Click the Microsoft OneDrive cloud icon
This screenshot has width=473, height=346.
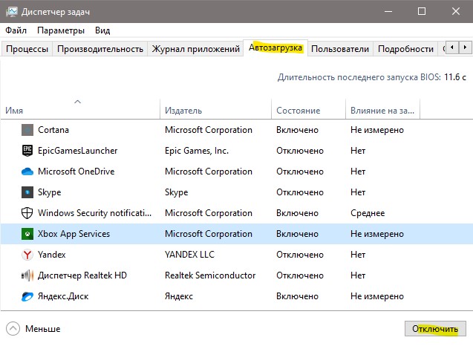click(27, 172)
